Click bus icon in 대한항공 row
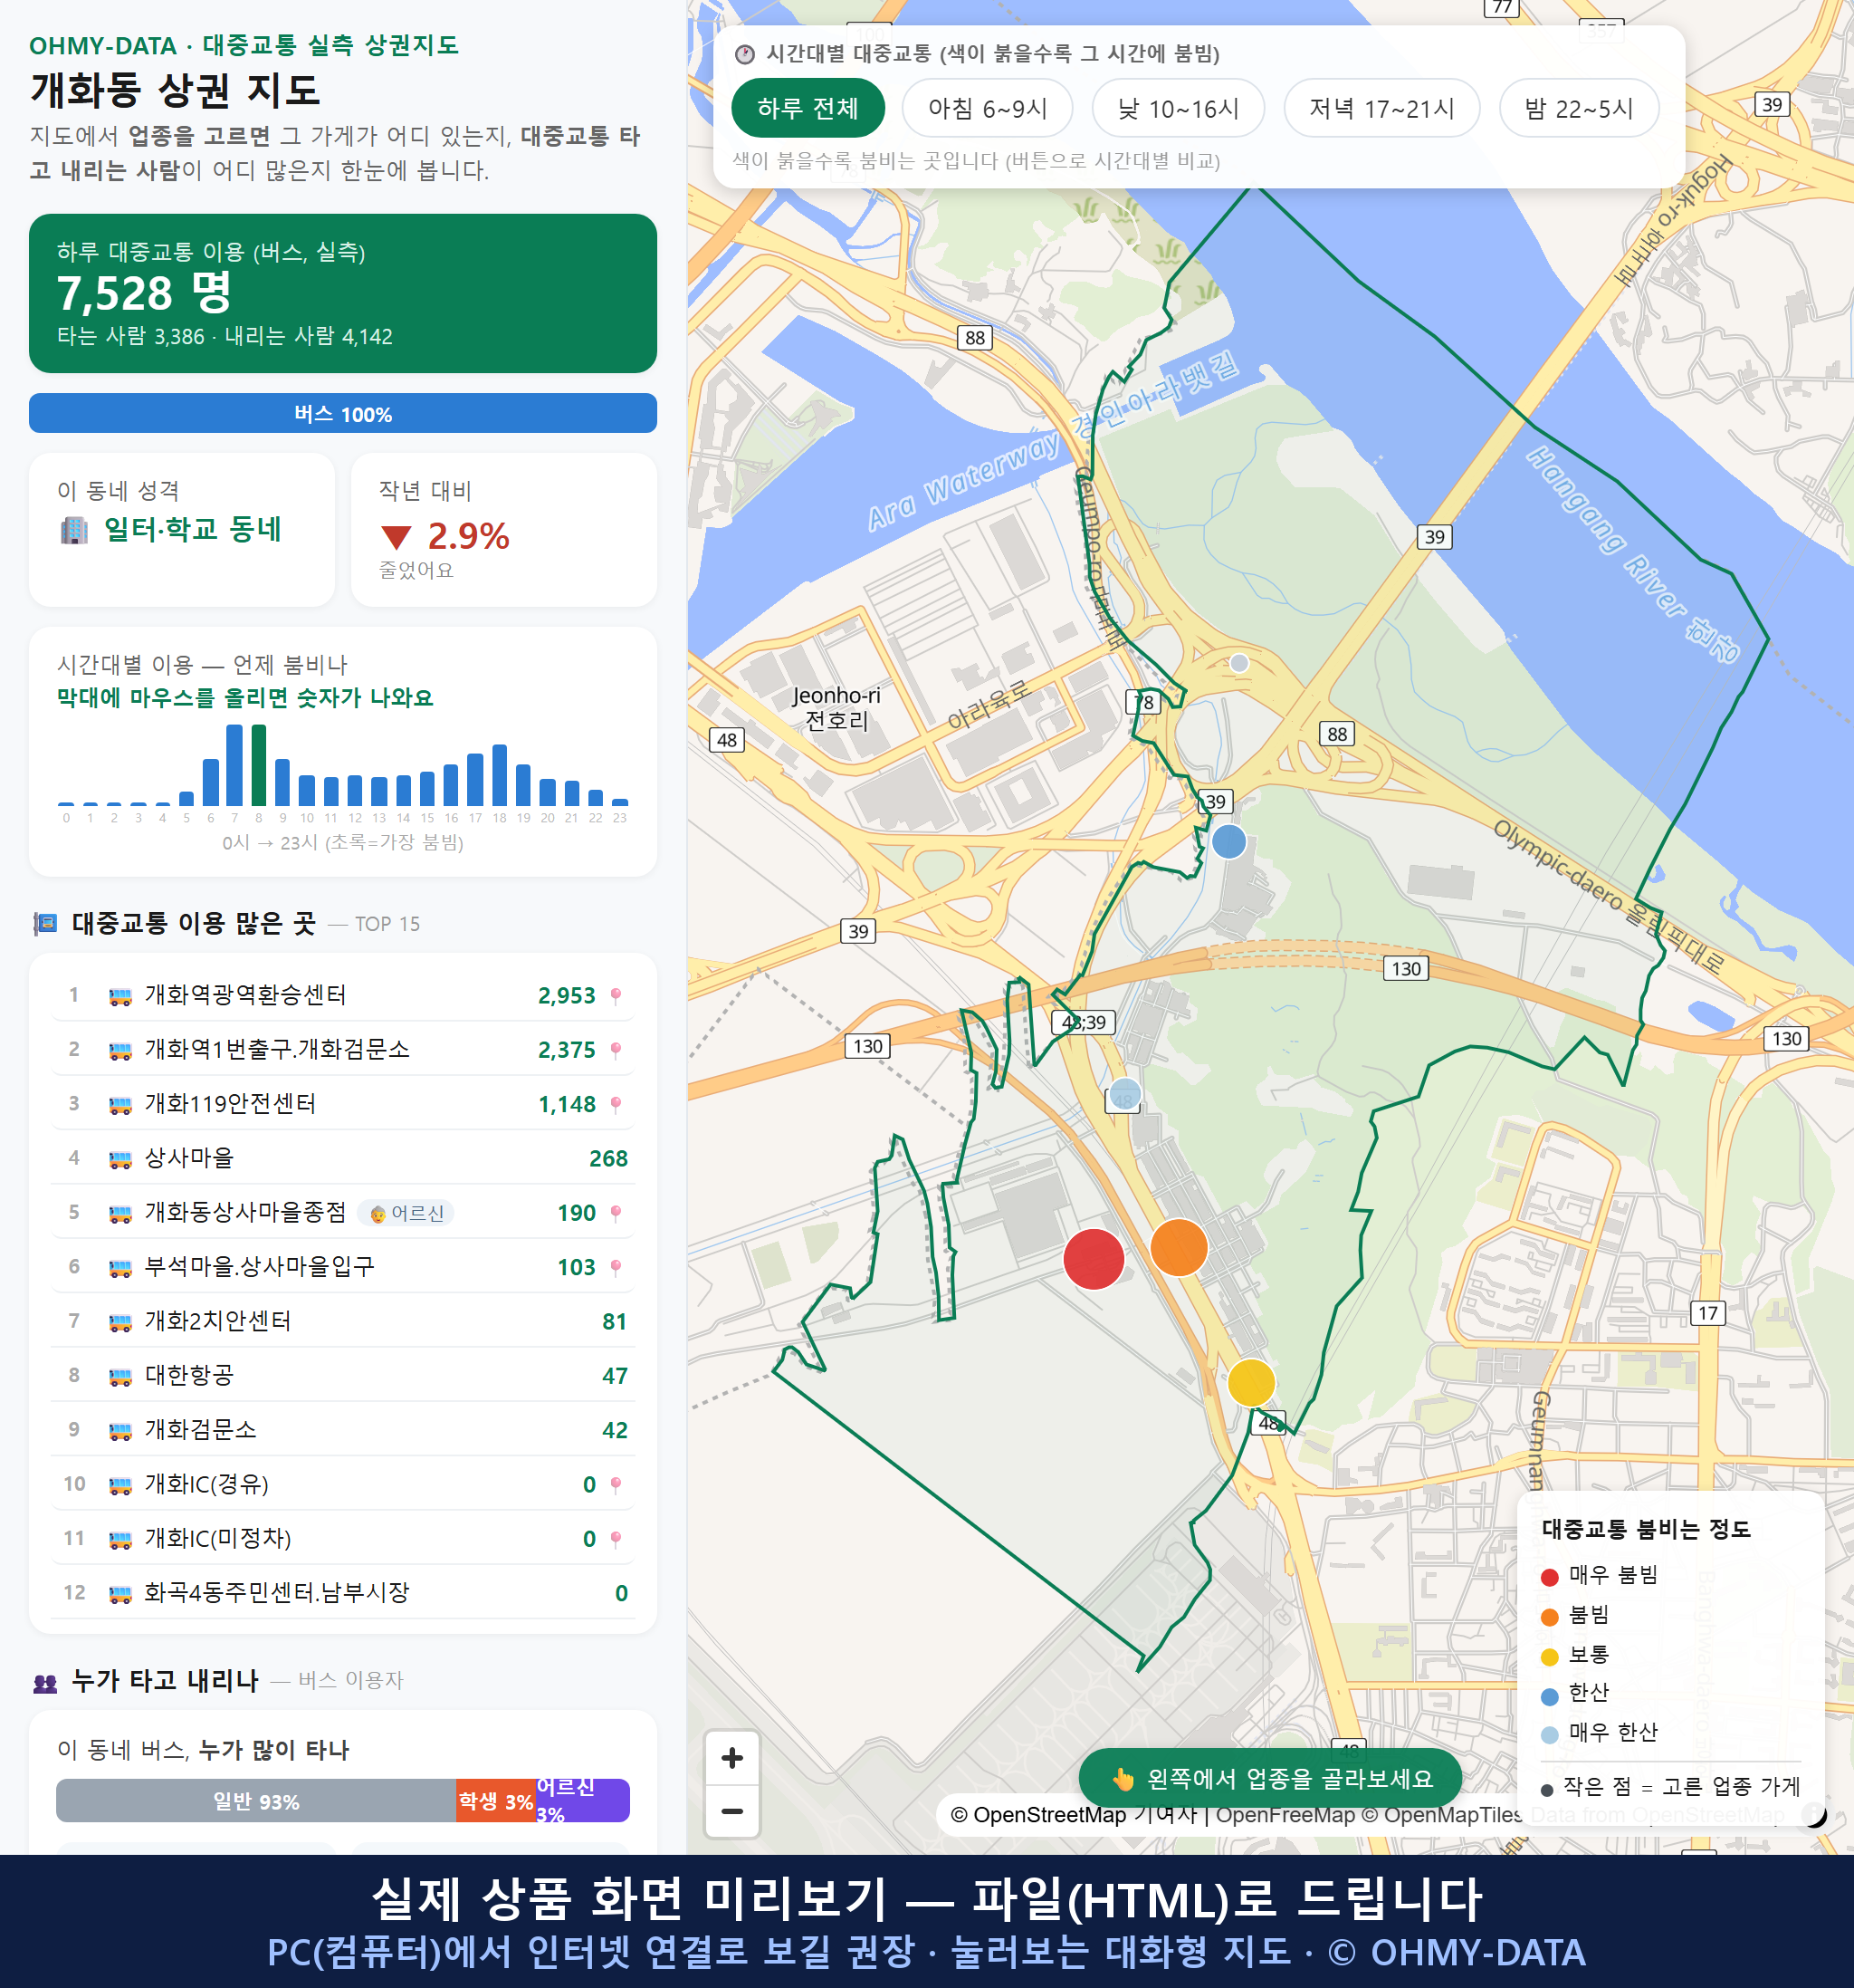The height and width of the screenshot is (1988, 1854). [119, 1377]
